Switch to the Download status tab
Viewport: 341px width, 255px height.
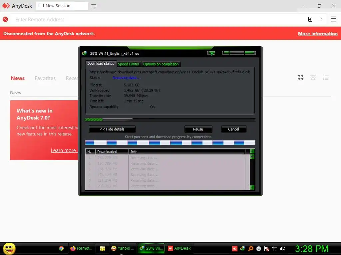[101, 63]
